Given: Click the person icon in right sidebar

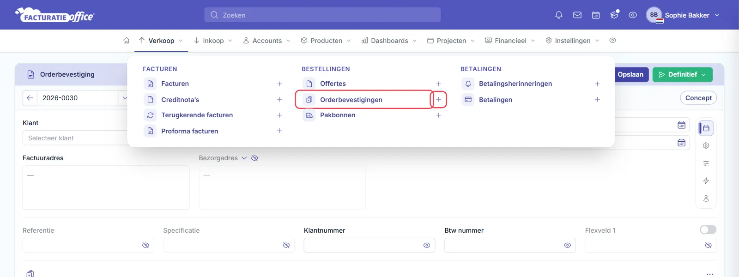Looking at the screenshot, I should (x=706, y=199).
